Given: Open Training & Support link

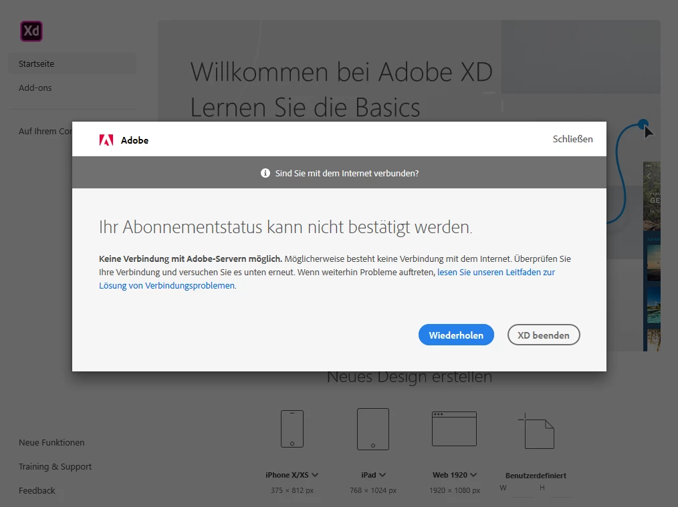Looking at the screenshot, I should [55, 466].
